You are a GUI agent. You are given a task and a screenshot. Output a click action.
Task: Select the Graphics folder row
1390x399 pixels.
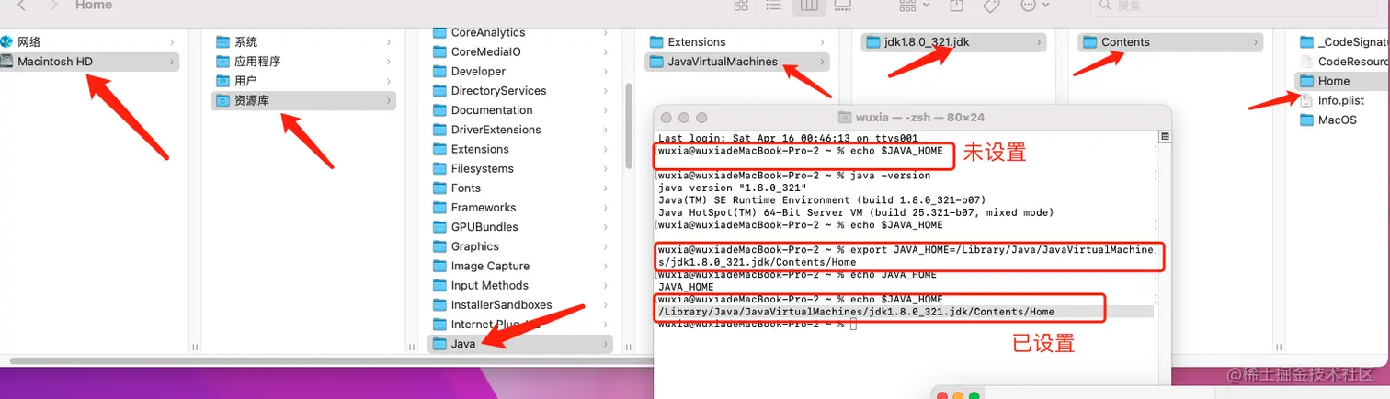click(520, 246)
